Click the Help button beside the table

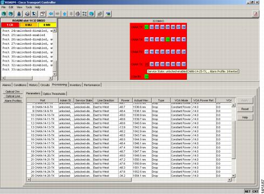pos(245,117)
